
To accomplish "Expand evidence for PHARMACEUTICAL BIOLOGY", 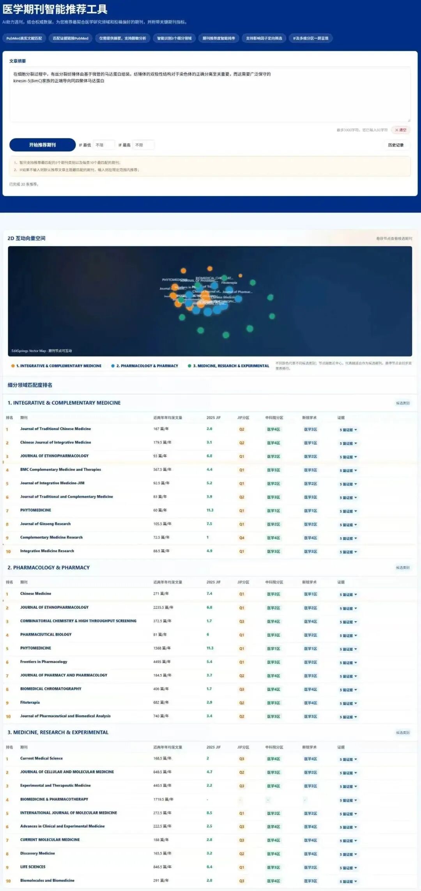I will click(x=348, y=636).
